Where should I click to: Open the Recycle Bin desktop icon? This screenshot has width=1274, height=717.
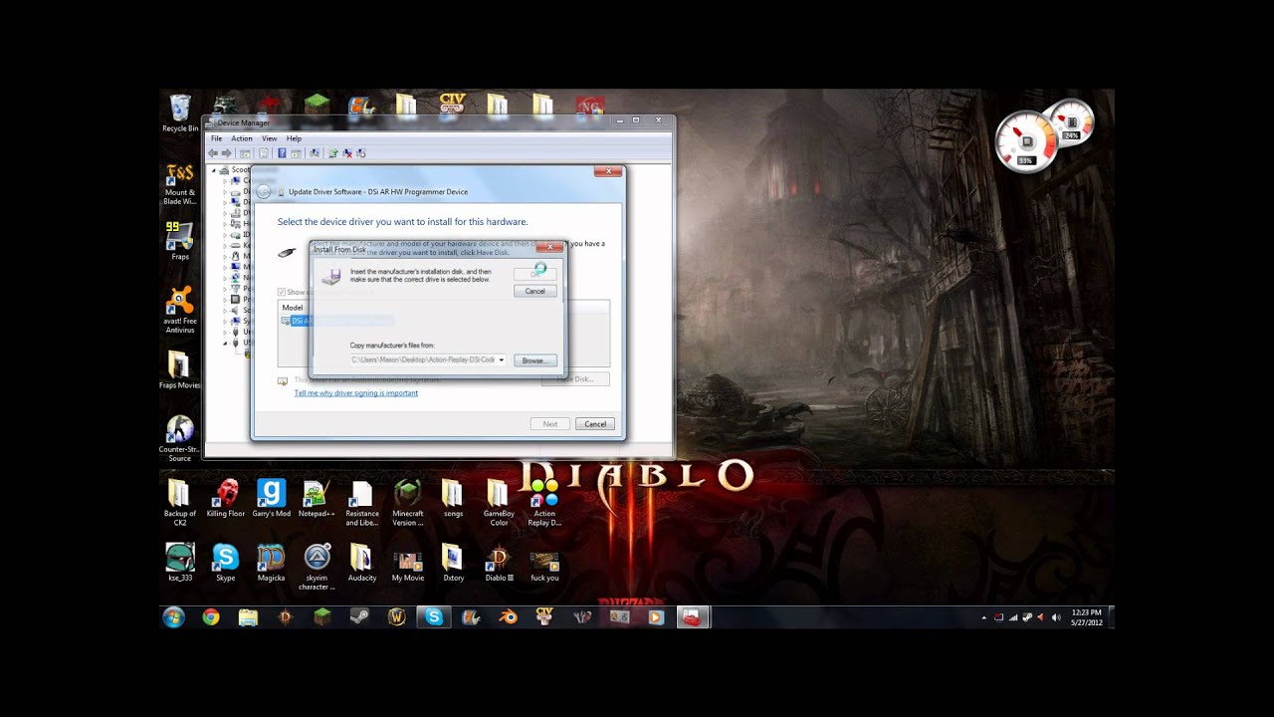(180, 114)
